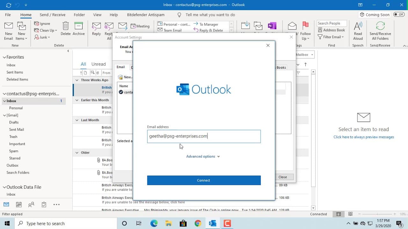Click the Windows Start button

pyautogui.click(x=7, y=223)
